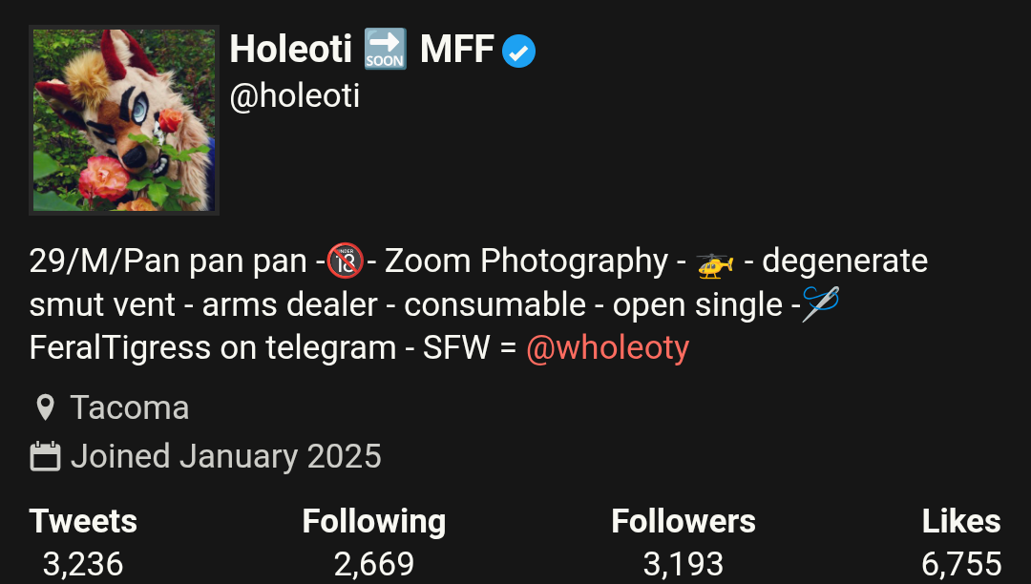Select the Holeoti display name text
Image resolution: width=1031 pixels, height=584 pixels.
290,50
